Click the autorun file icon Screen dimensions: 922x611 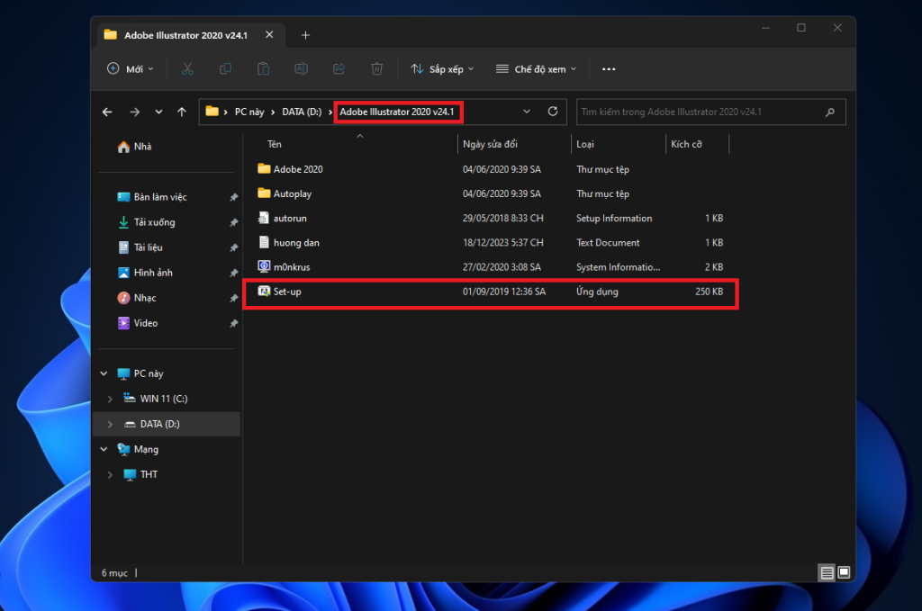click(264, 218)
